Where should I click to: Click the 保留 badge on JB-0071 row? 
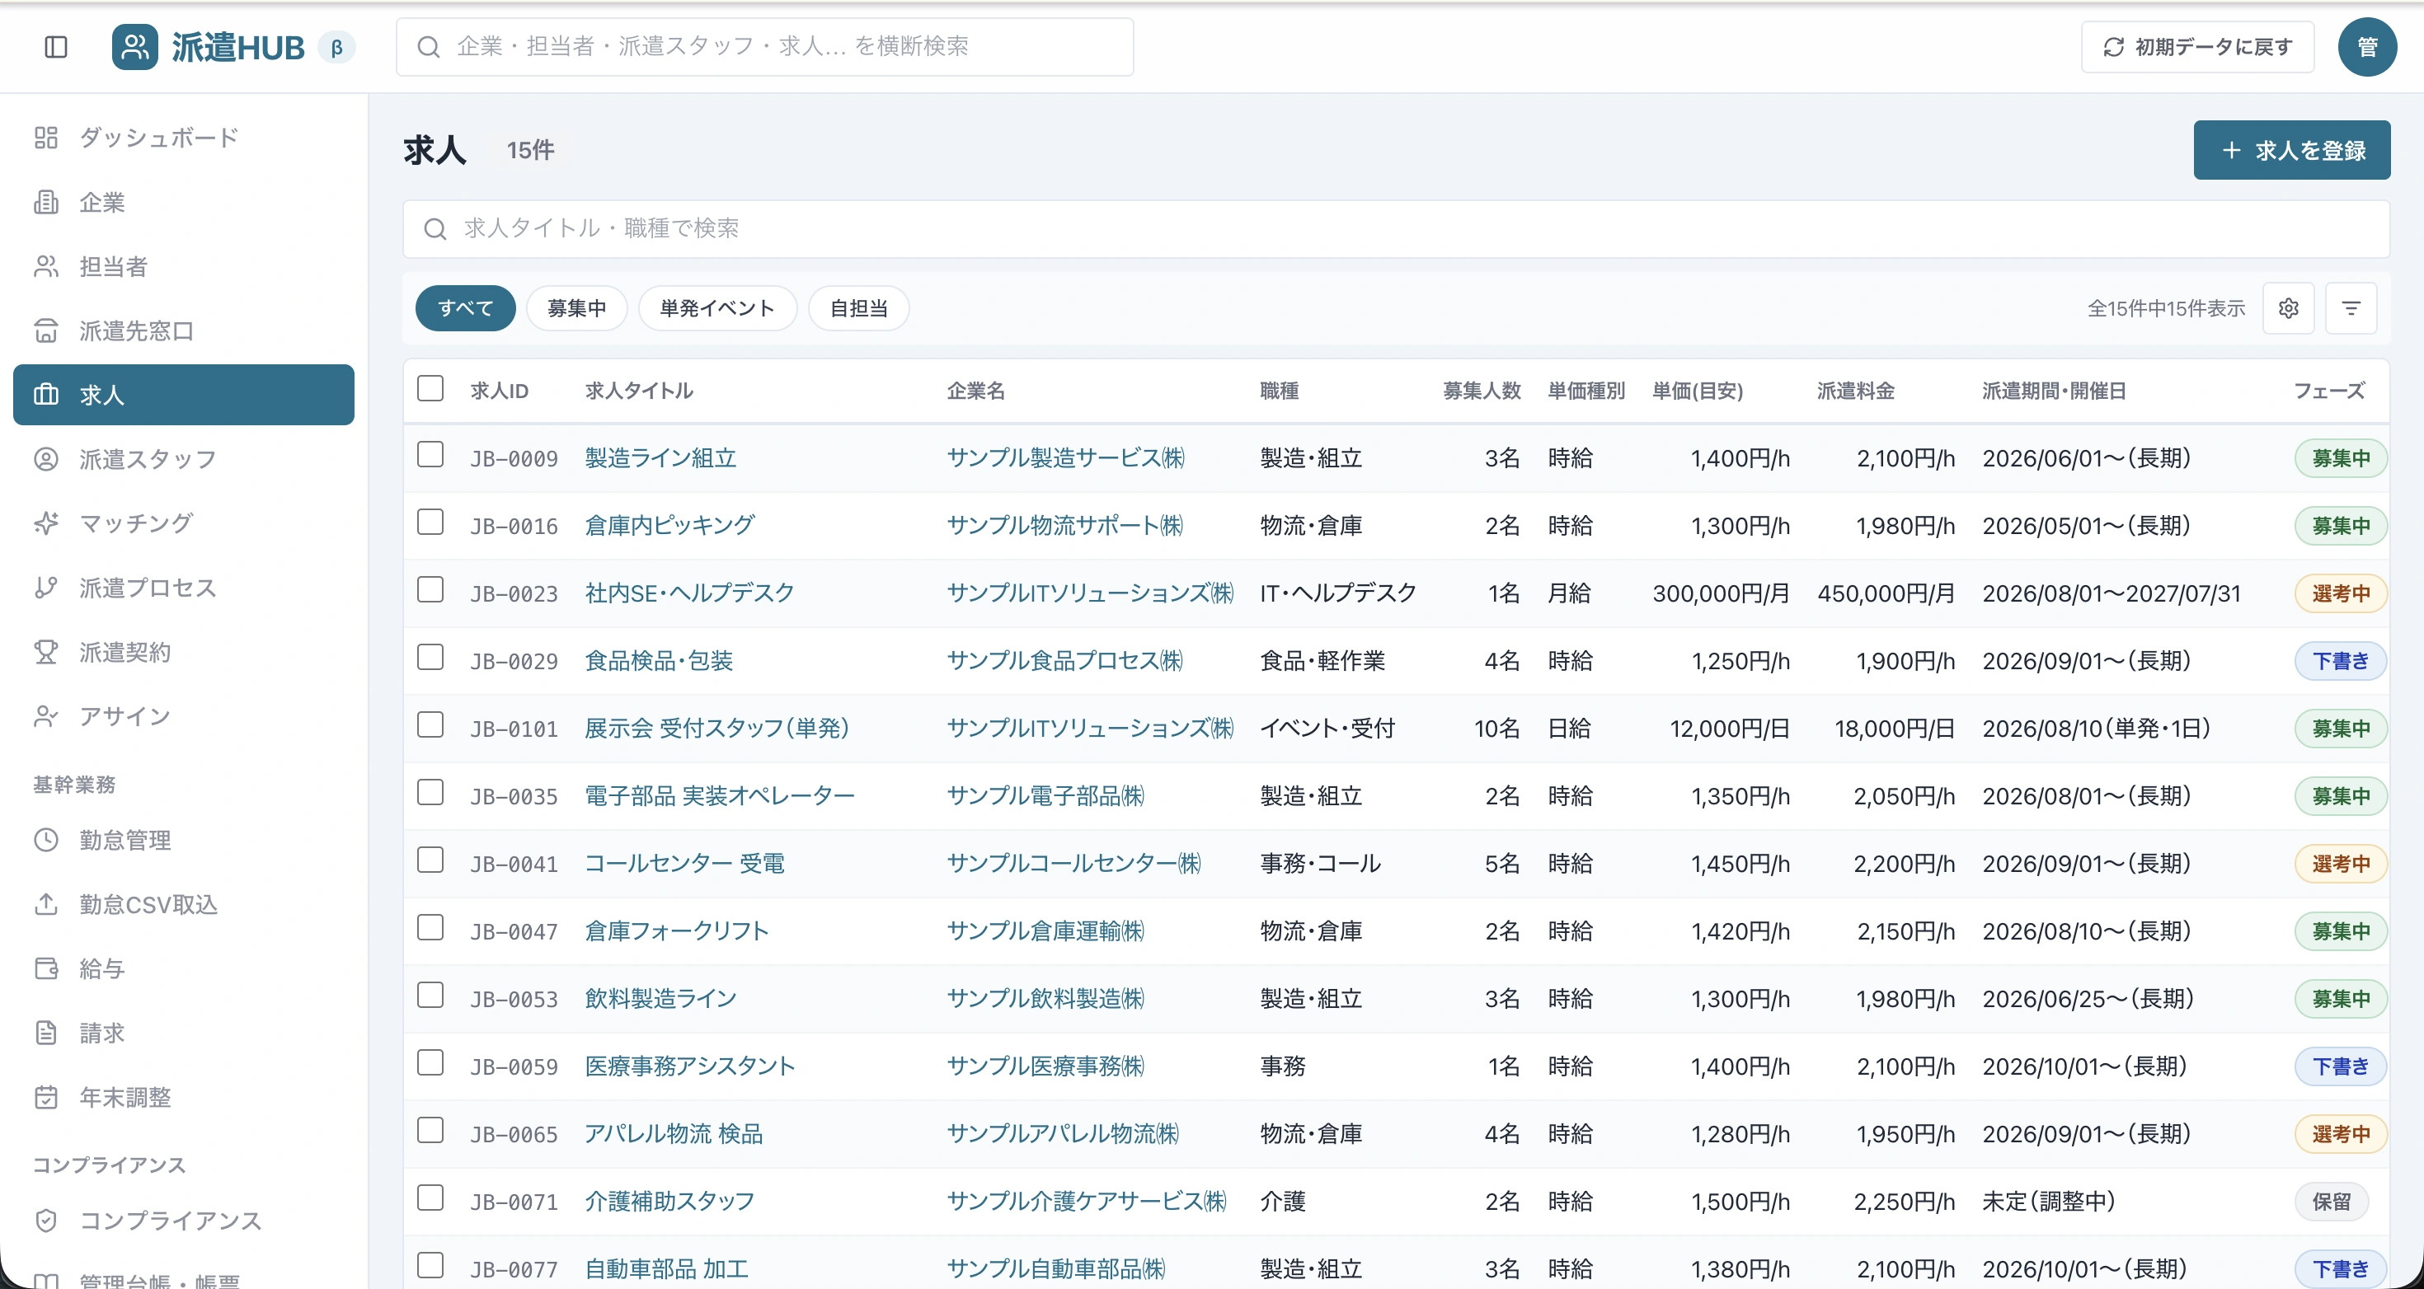2331,1202
